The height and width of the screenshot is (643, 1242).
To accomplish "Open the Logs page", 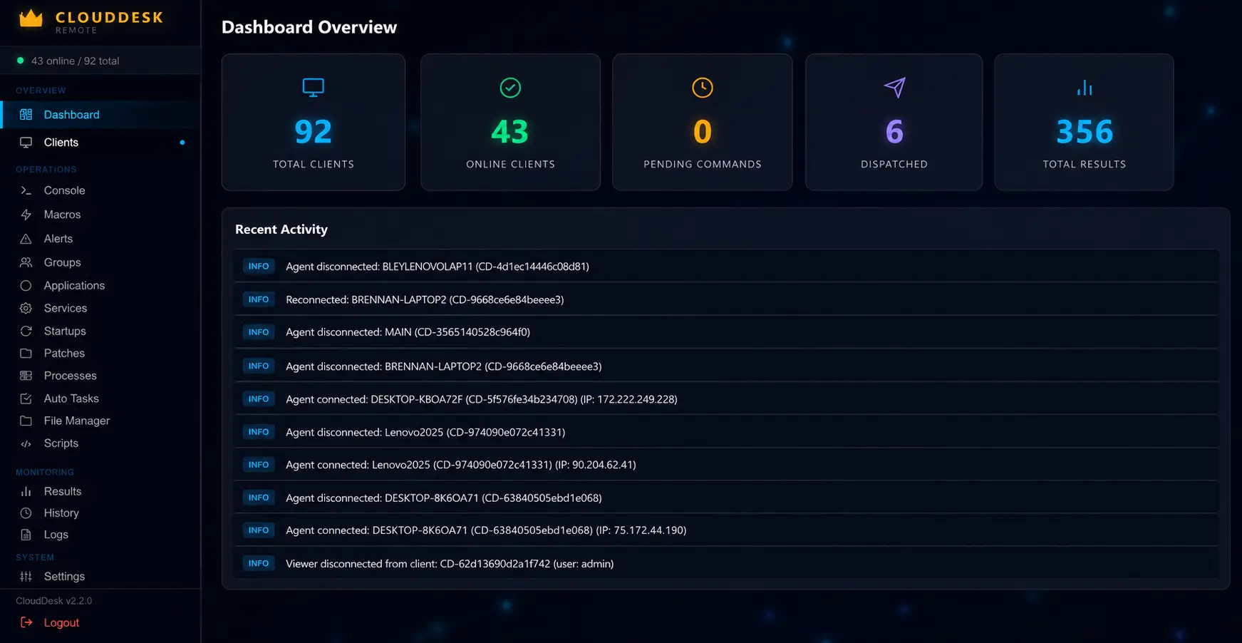I will point(100,535).
